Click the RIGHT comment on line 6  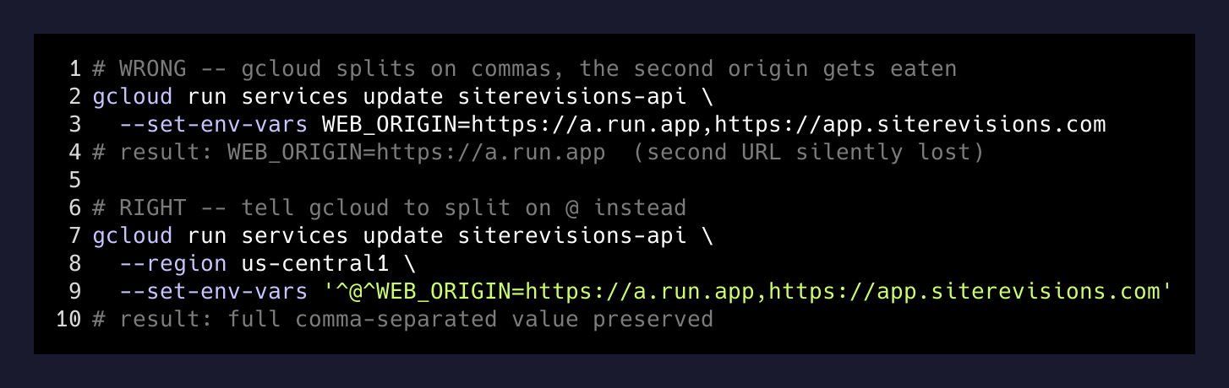[x=389, y=208]
